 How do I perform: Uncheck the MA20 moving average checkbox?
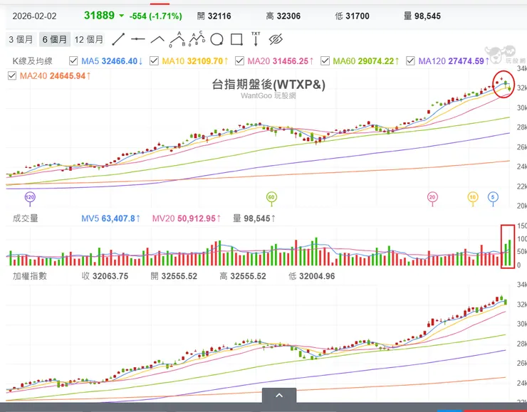[x=239, y=60]
